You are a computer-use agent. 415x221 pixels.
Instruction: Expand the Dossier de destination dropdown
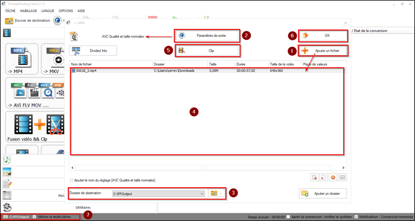pos(202,194)
